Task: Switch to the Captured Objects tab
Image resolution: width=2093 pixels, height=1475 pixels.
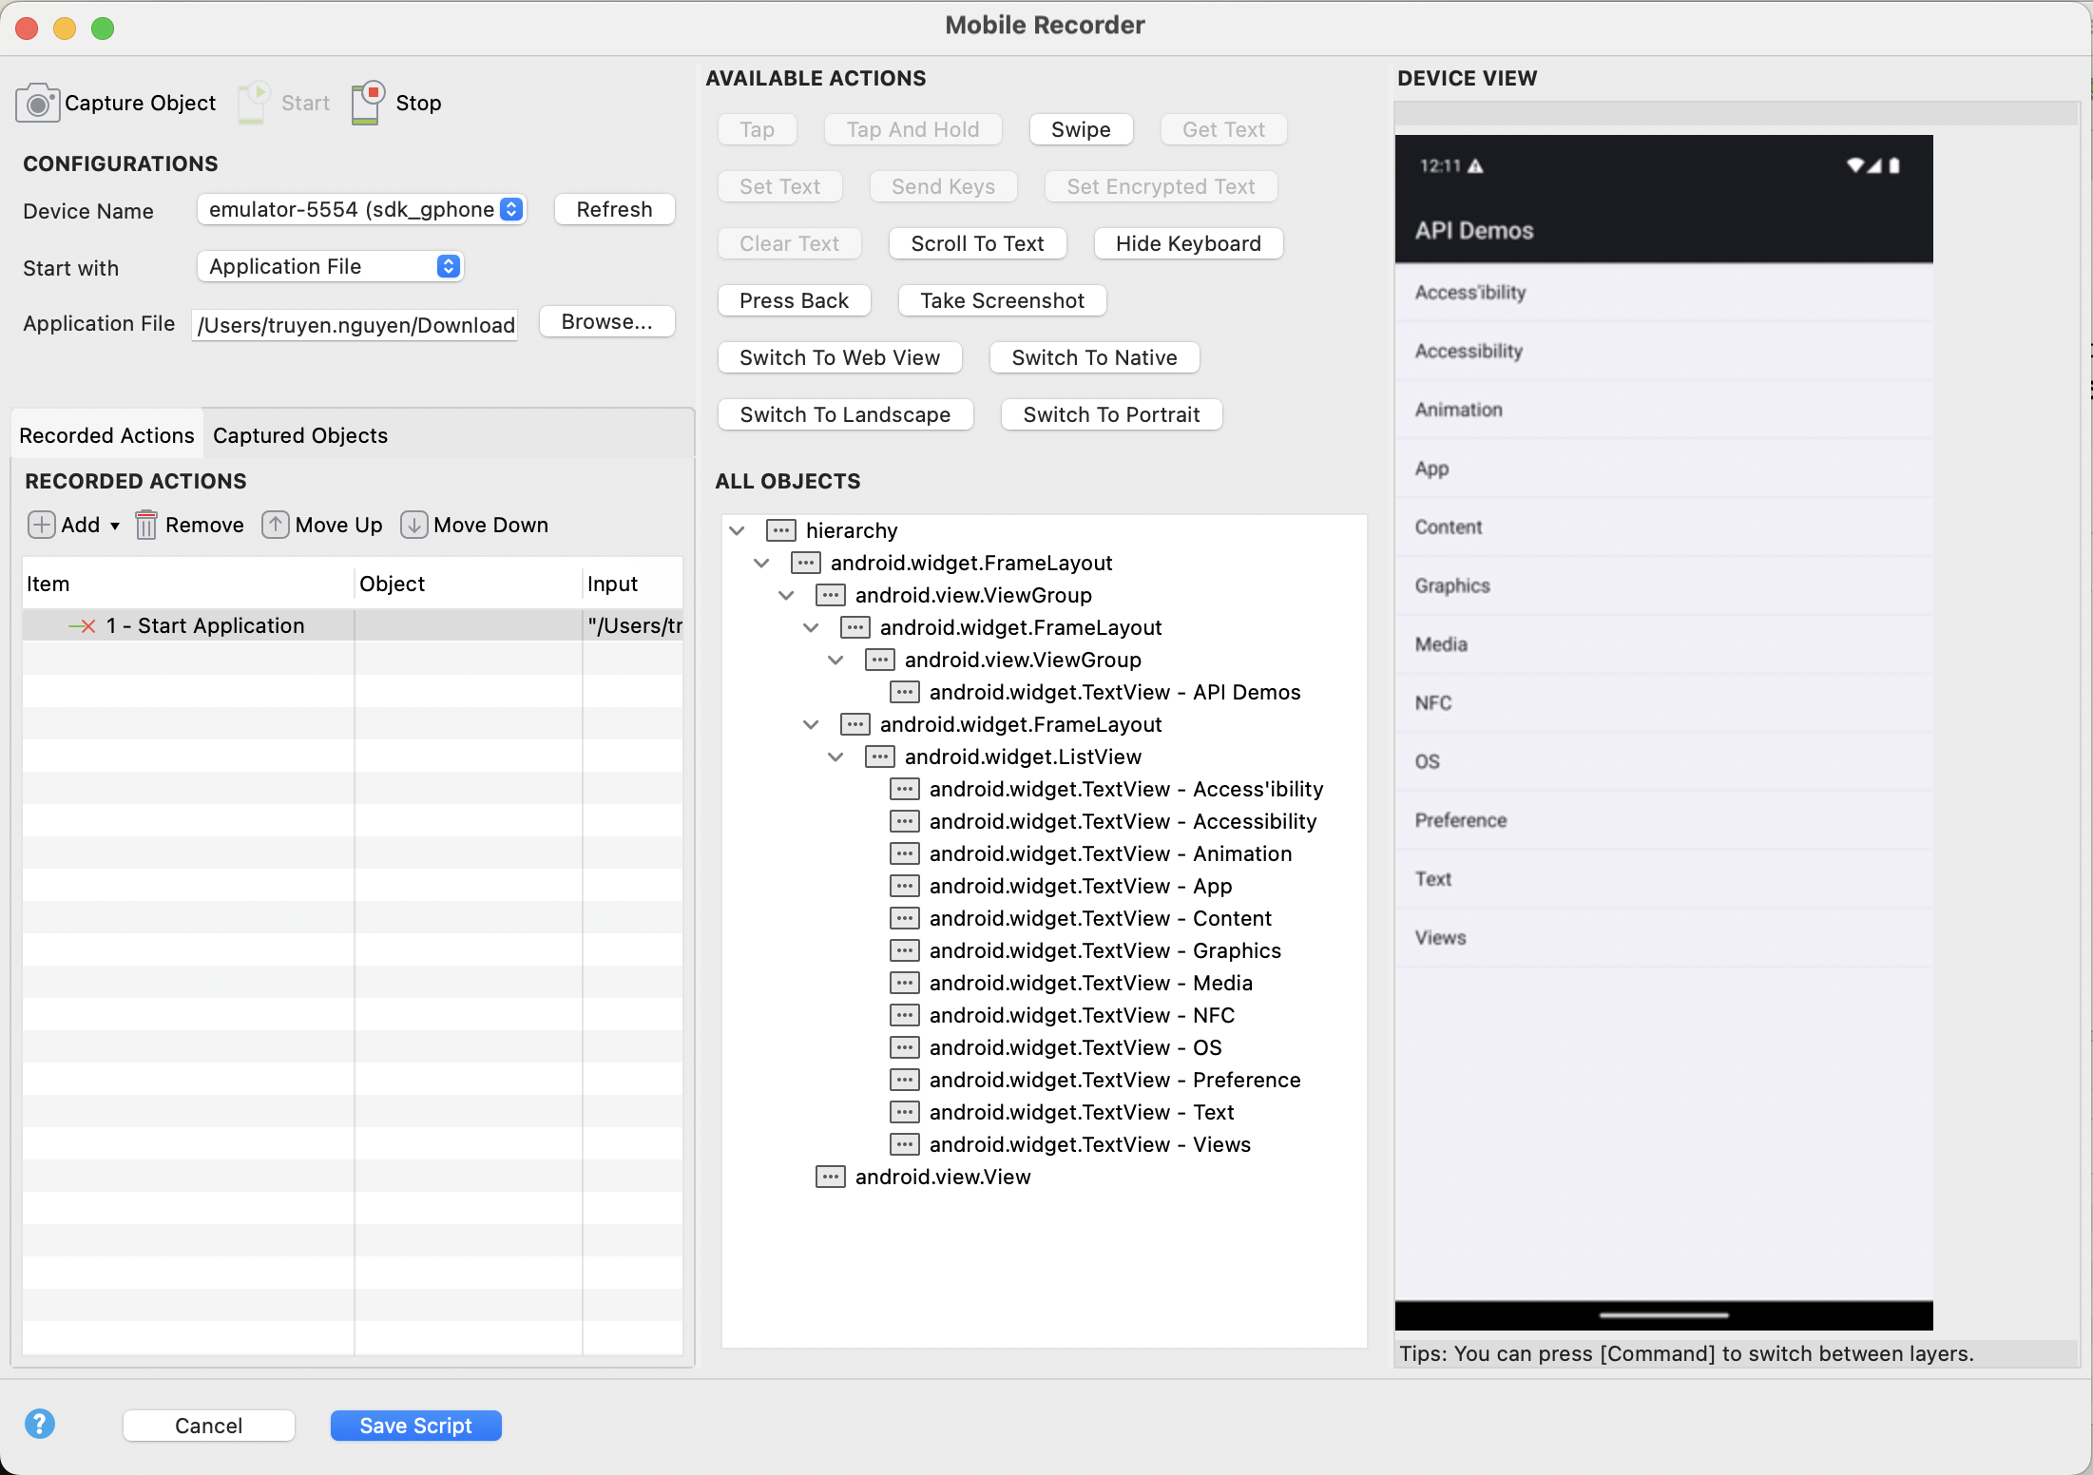Action: (x=300, y=435)
